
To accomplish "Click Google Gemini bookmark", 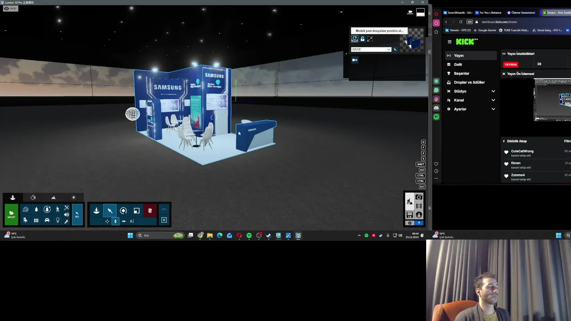I will point(484,30).
